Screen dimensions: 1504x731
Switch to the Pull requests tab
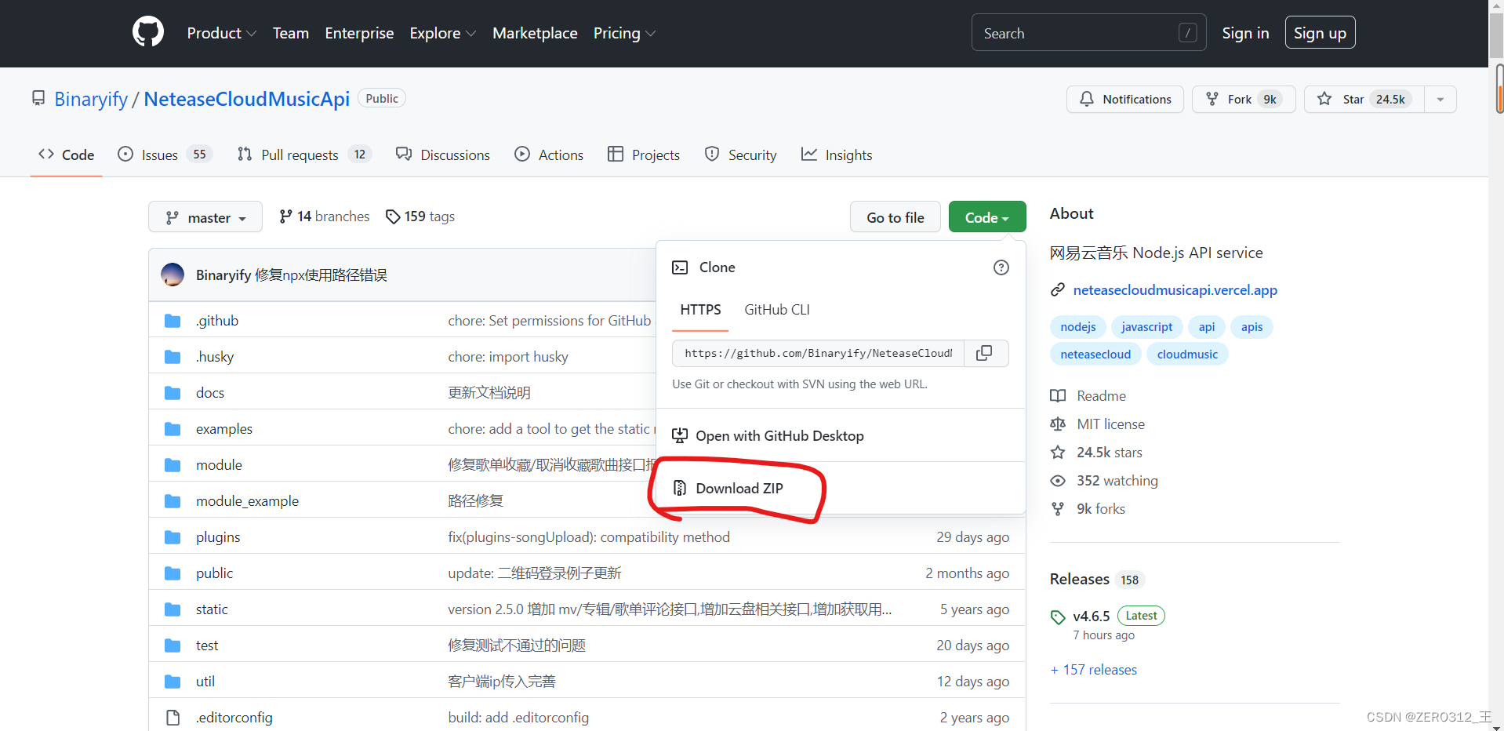[304, 155]
